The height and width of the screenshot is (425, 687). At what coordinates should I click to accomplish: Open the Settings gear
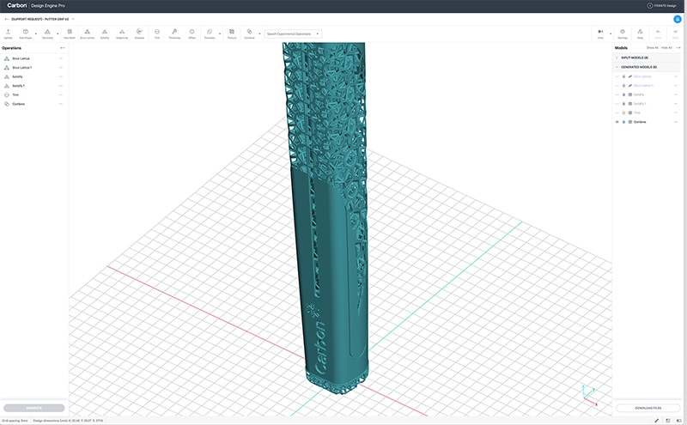623,33
